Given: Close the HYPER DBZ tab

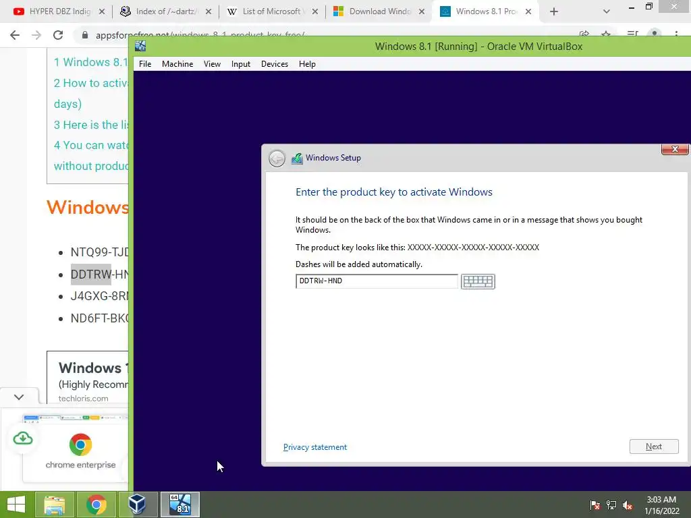Looking at the screenshot, I should 102,11.
